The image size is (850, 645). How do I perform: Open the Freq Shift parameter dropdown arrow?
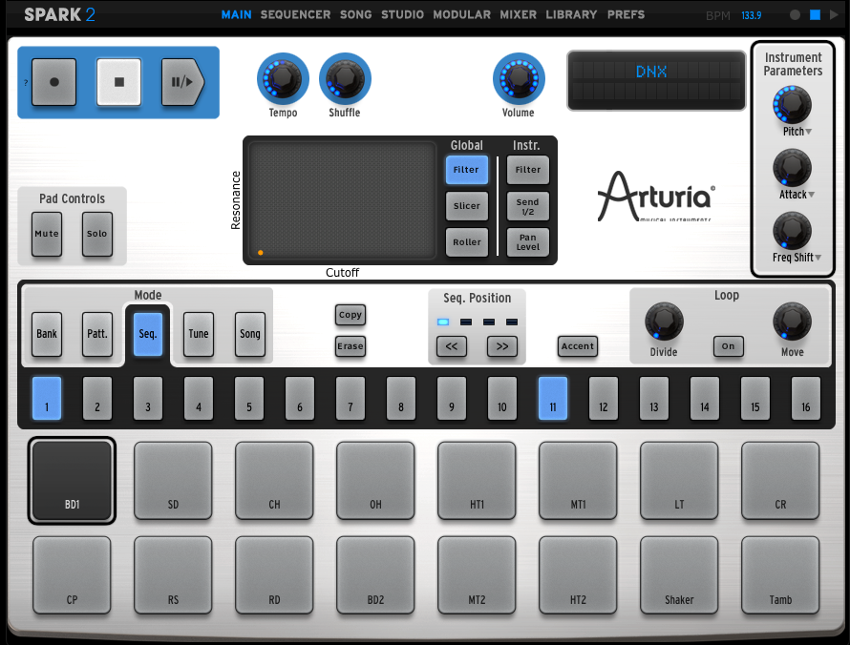point(818,258)
